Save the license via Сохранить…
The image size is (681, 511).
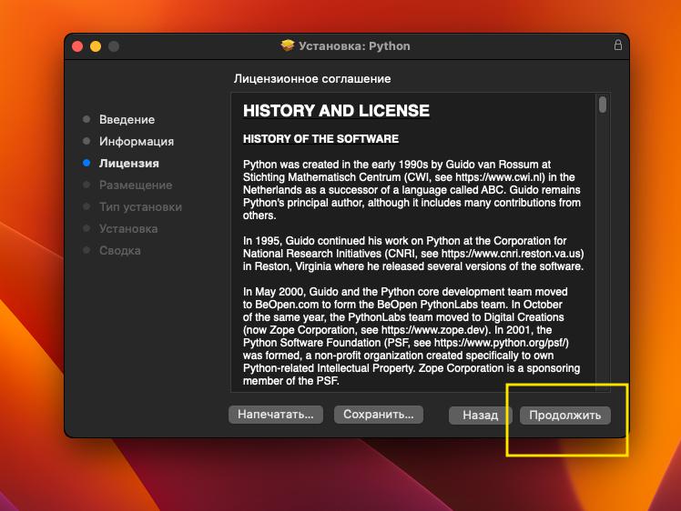[x=379, y=415]
